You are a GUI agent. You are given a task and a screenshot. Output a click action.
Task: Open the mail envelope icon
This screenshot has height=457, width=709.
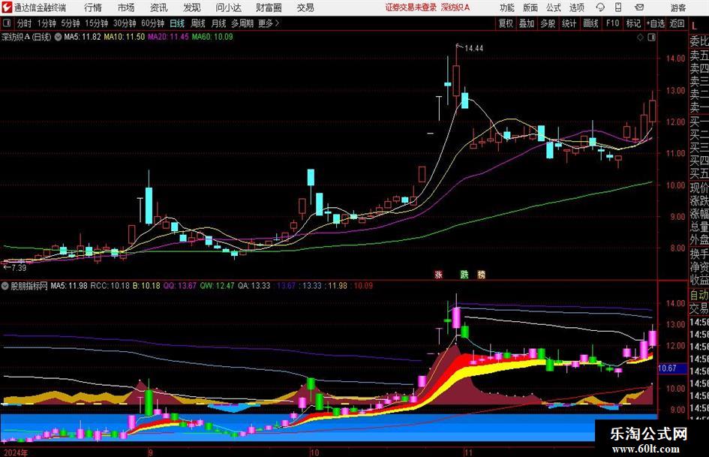pyautogui.click(x=639, y=8)
